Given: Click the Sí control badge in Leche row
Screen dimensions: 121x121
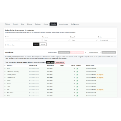Looking at the screenshot, I should [77, 87].
